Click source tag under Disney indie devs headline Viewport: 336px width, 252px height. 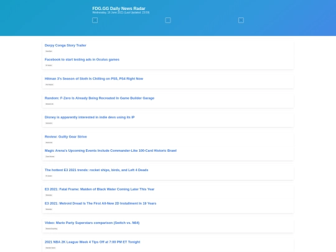coord(49,123)
